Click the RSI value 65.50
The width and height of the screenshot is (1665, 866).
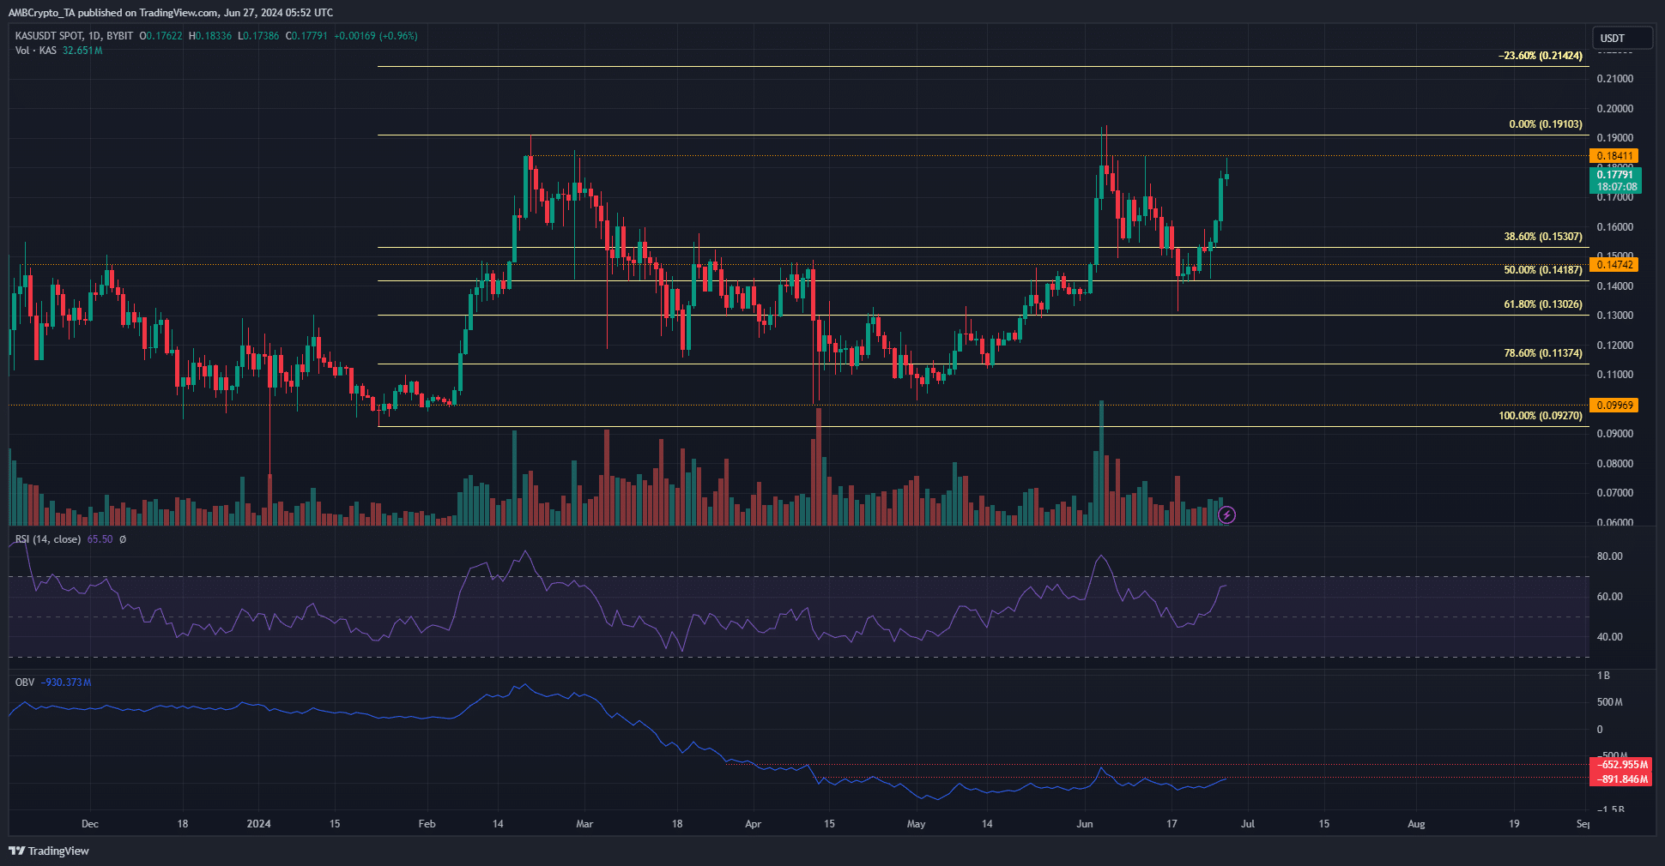[100, 539]
